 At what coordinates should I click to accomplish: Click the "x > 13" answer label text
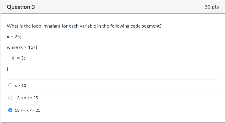20,86
